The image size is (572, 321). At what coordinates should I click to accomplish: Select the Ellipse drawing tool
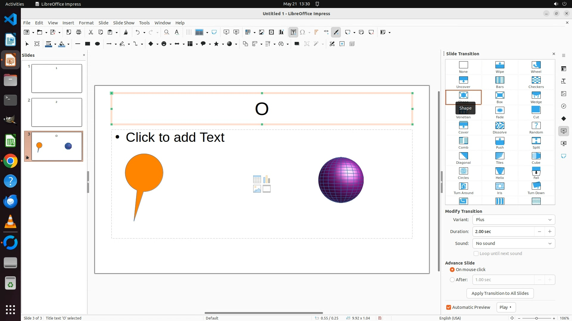(x=97, y=44)
